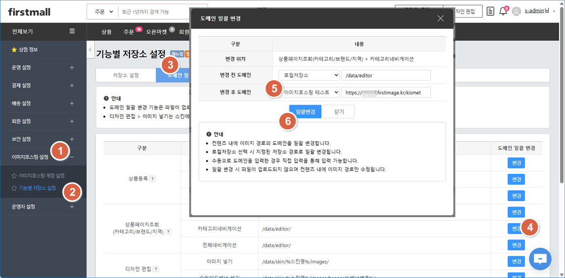This screenshot has height=278, width=565.
Task: Click the /data/editor path input field
Action: pos(386,75)
